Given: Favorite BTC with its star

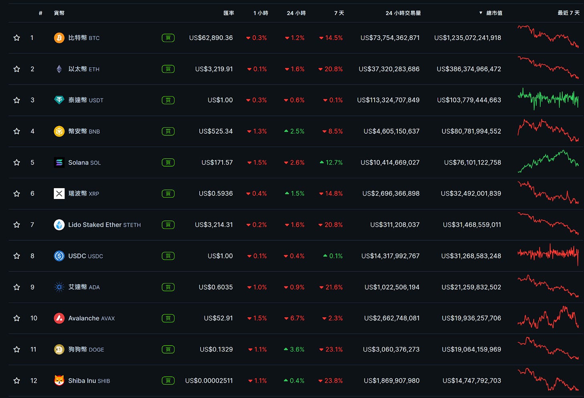Looking at the screenshot, I should click(16, 38).
